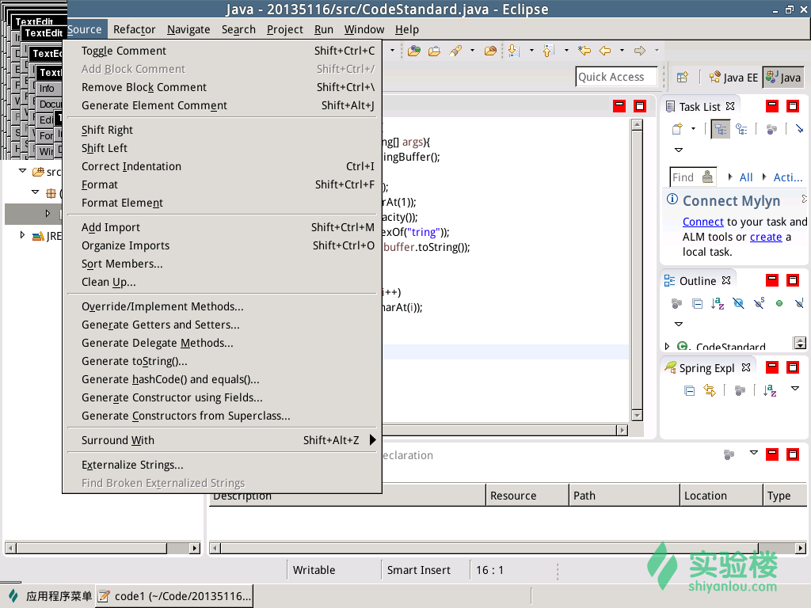Switch to Java EE perspective
Screen dimensions: 811x608
[733, 78]
